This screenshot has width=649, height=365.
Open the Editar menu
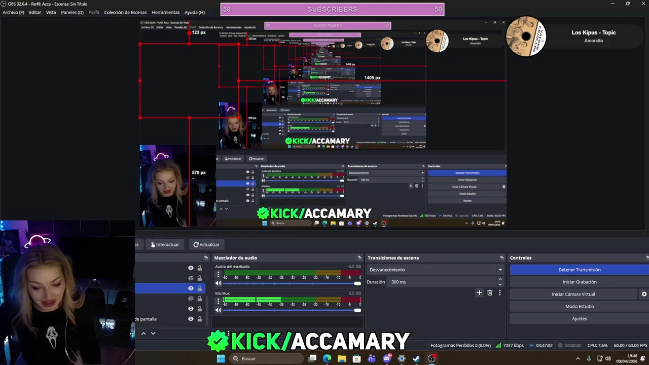pos(35,12)
